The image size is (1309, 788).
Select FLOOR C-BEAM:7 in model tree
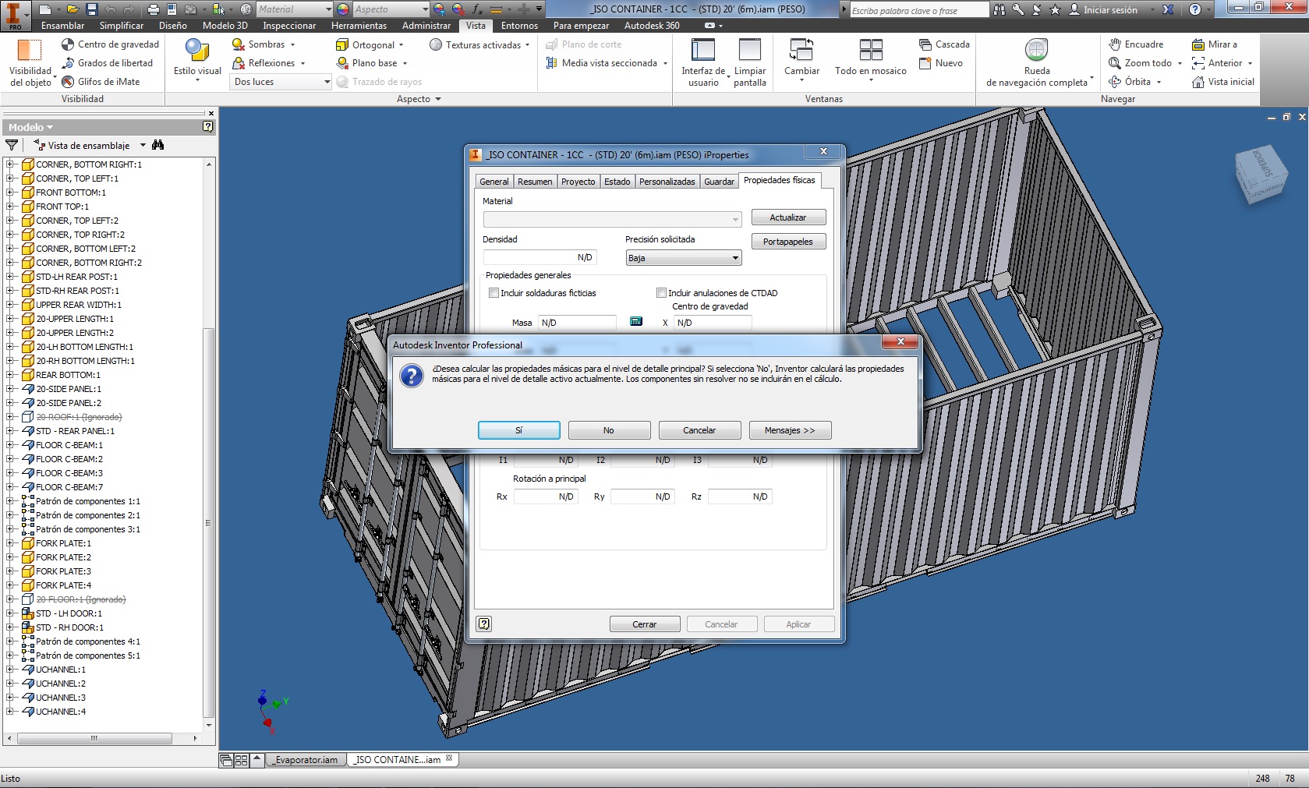(x=69, y=487)
